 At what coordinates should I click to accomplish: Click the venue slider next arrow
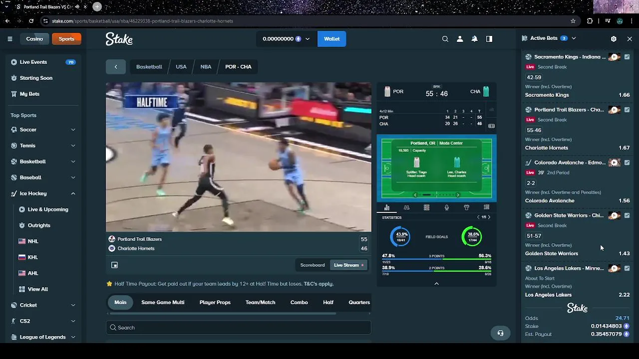tap(458, 195)
